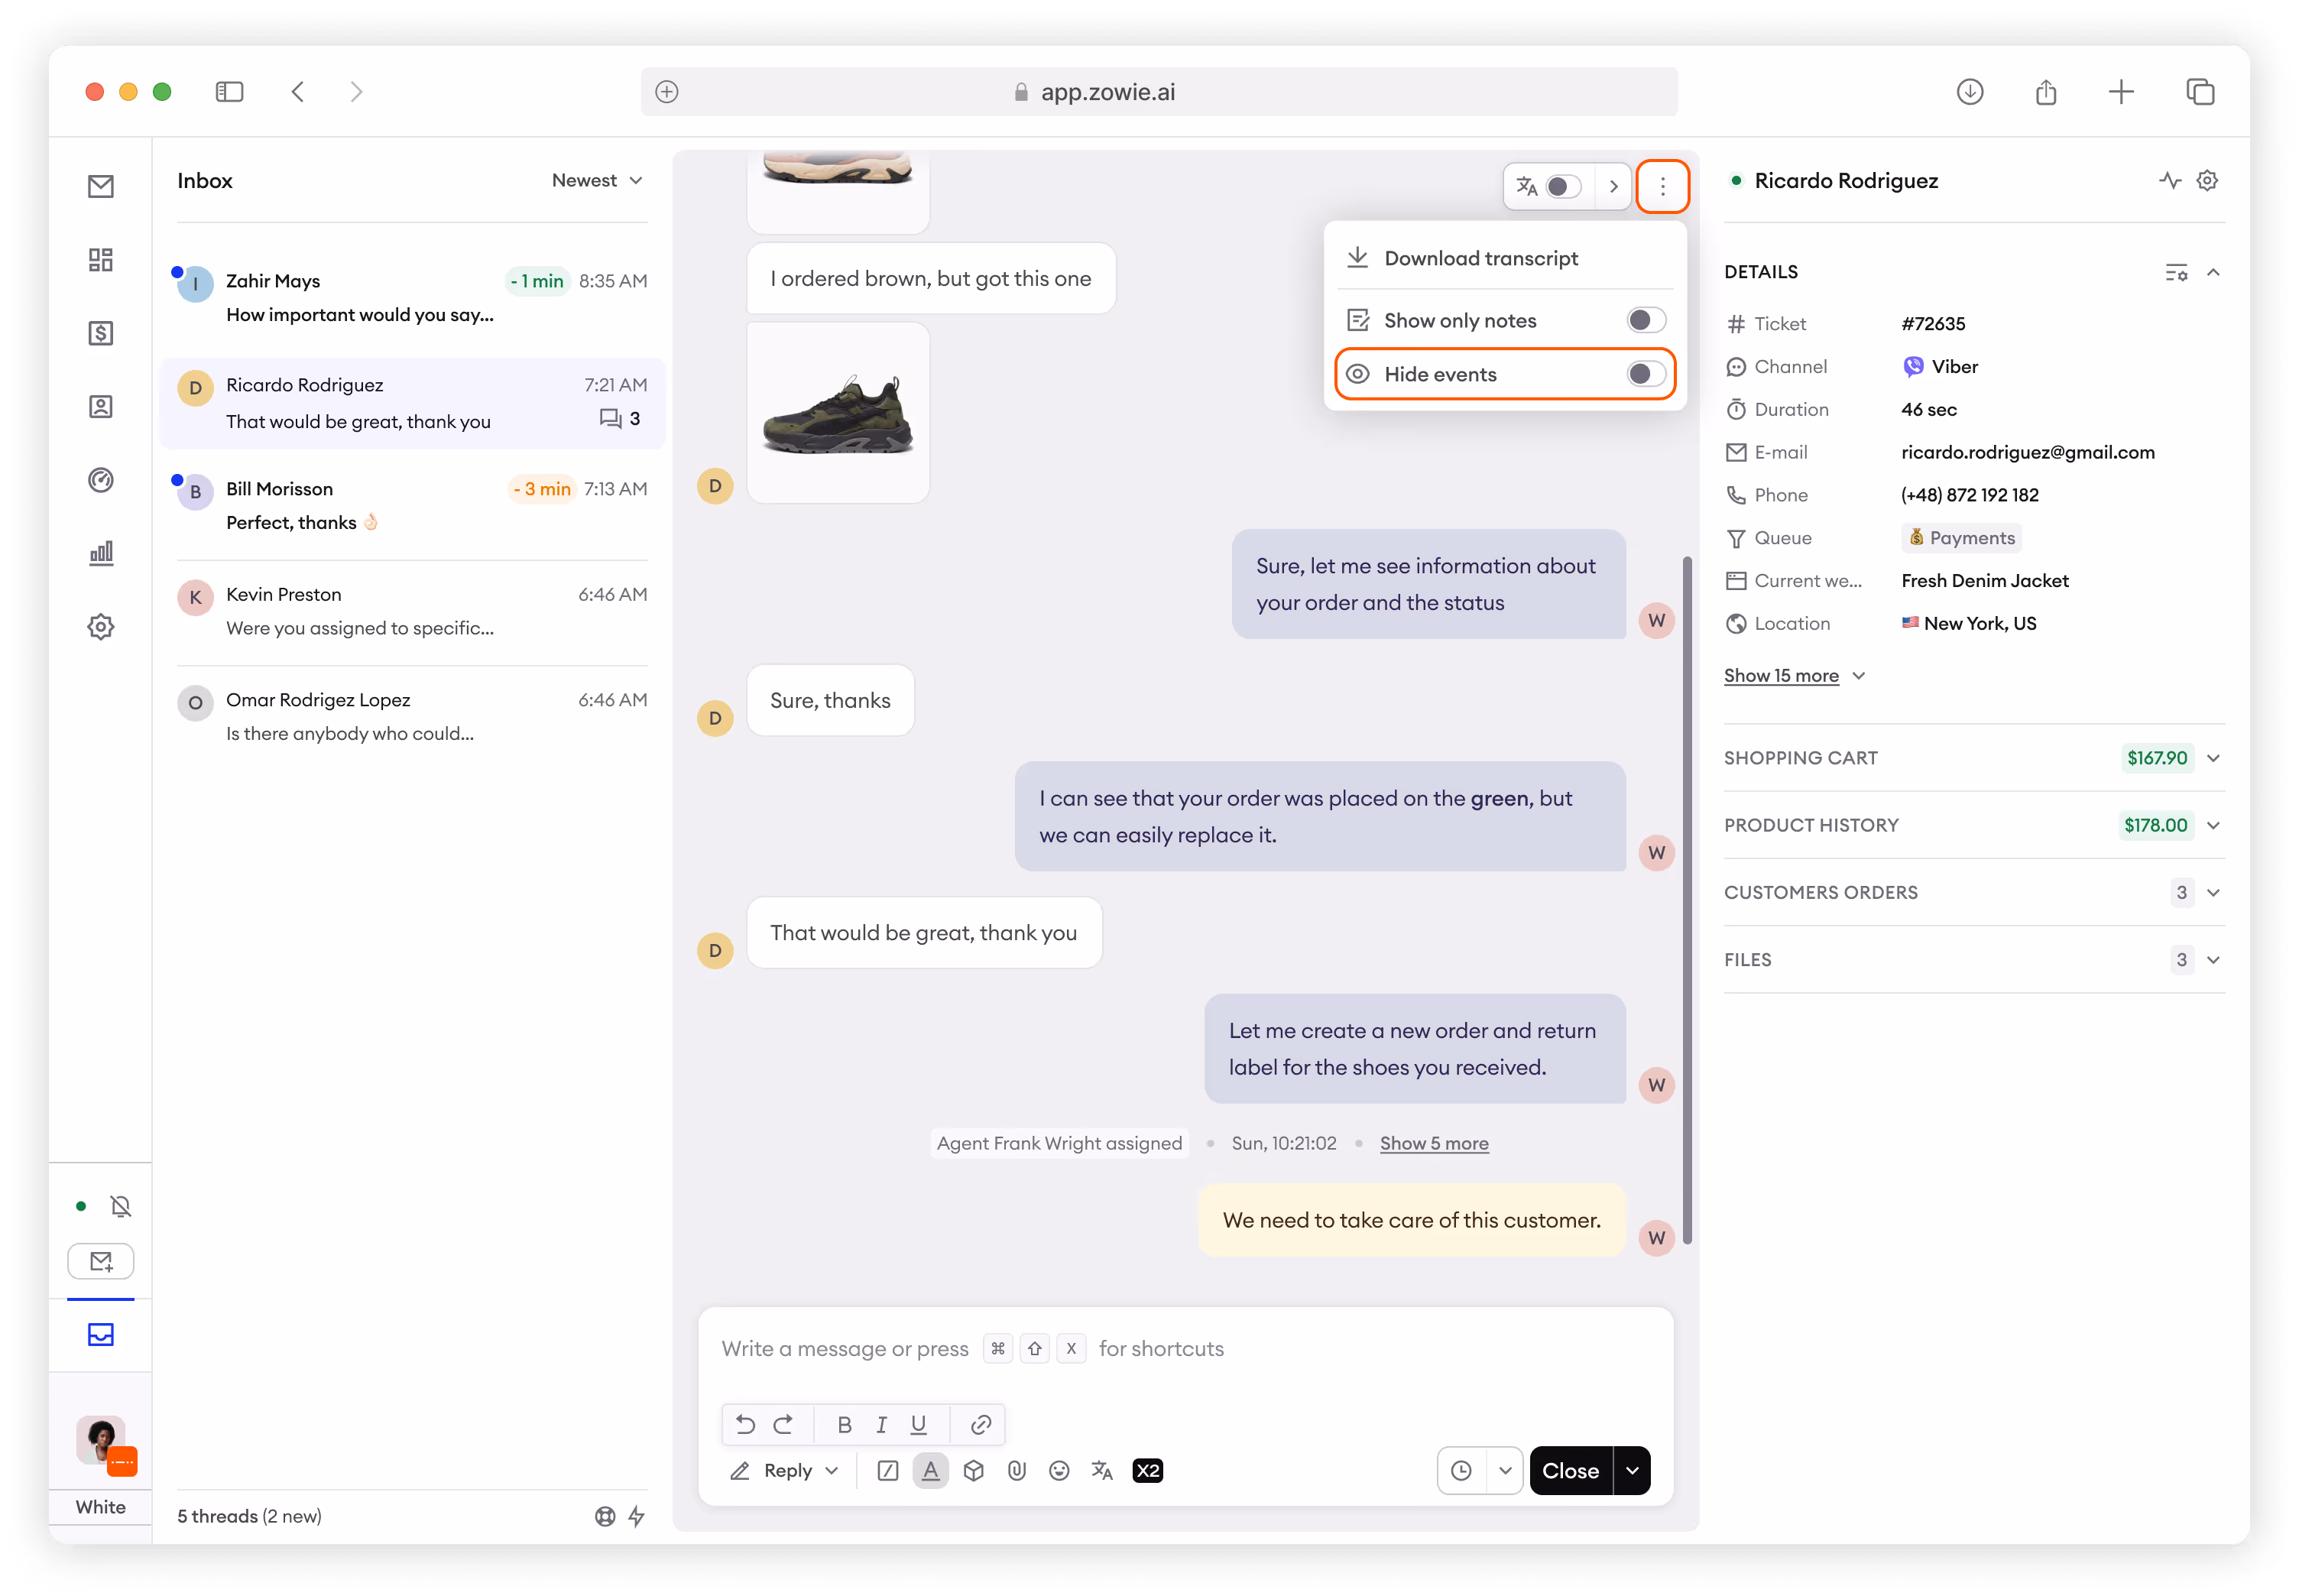Click the emoji picker icon in composer
Viewport: 2299px width, 1596px height.
coord(1059,1470)
